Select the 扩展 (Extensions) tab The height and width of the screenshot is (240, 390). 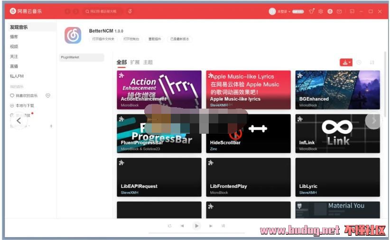coord(135,62)
